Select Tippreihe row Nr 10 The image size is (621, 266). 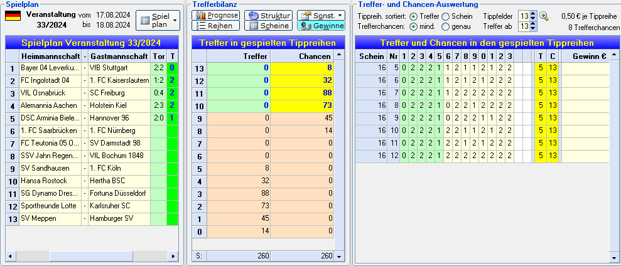pyautogui.click(x=482, y=130)
